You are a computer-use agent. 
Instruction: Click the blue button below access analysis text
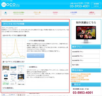[x=35, y=56]
